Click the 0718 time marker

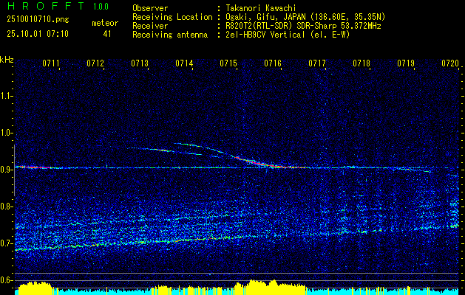tap(362, 63)
